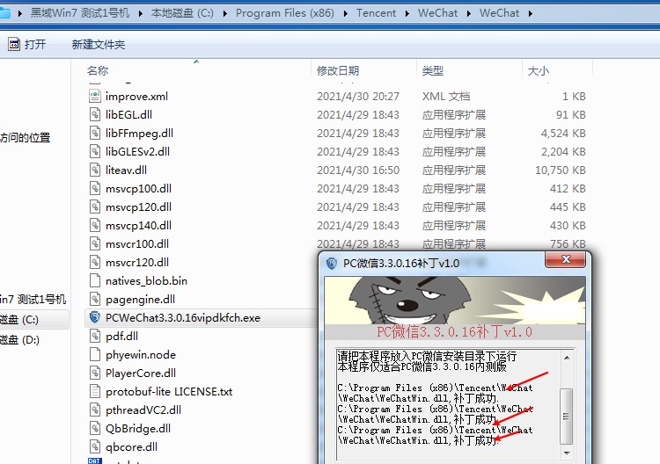The width and height of the screenshot is (660, 464).
Task: Close the PC微信3.3.0.16补丁 dialog
Action: [x=565, y=260]
